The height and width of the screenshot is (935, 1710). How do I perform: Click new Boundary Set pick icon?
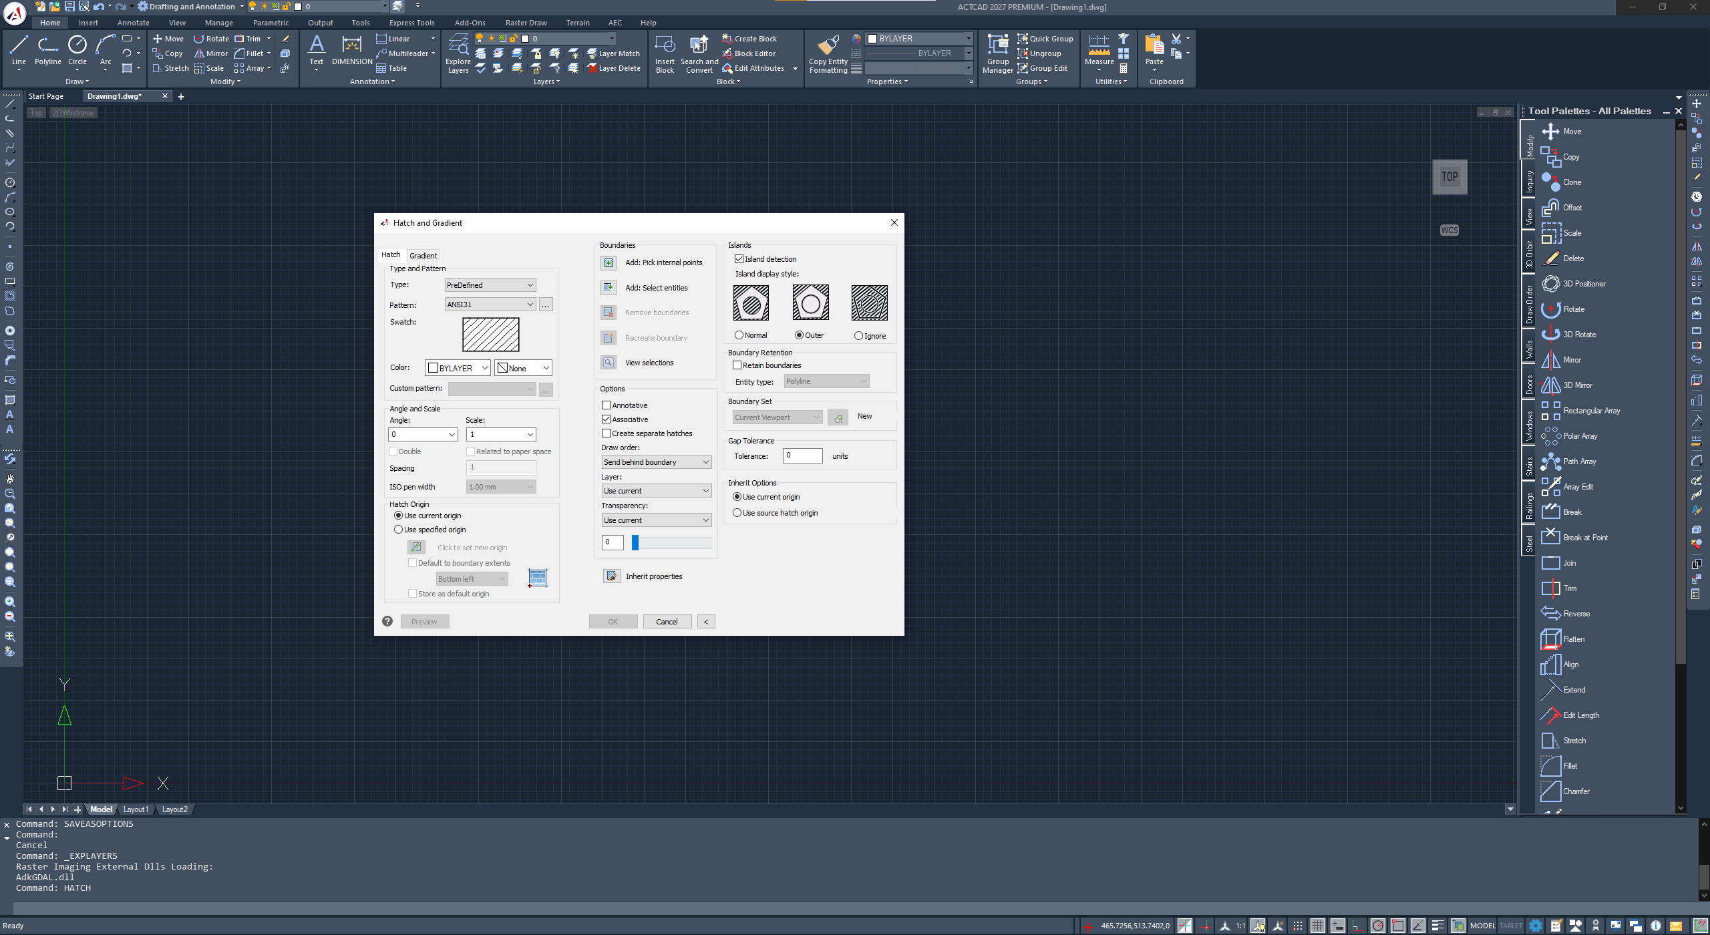pyautogui.click(x=838, y=418)
